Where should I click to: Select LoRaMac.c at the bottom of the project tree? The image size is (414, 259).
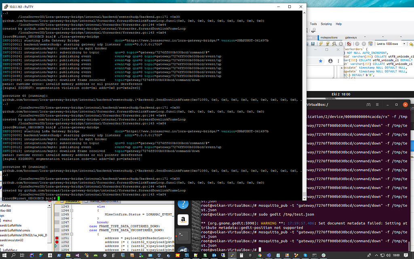[x=10, y=250]
